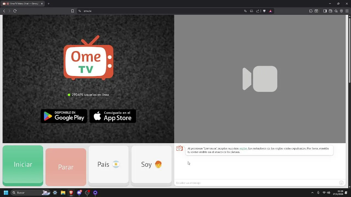Image resolution: width=351 pixels, height=197 pixels.
Task: Open volume speaker tray icon
Action: (x=329, y=193)
